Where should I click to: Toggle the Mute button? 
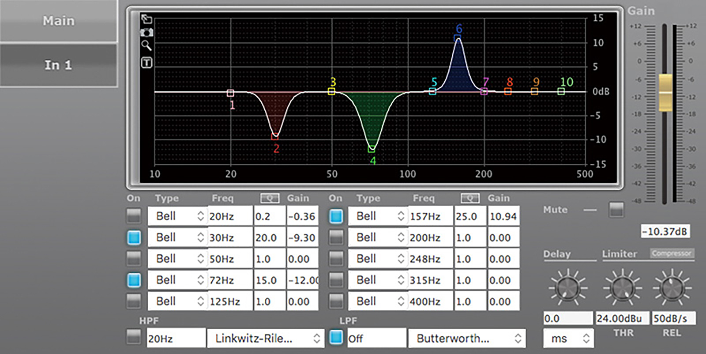point(616,210)
